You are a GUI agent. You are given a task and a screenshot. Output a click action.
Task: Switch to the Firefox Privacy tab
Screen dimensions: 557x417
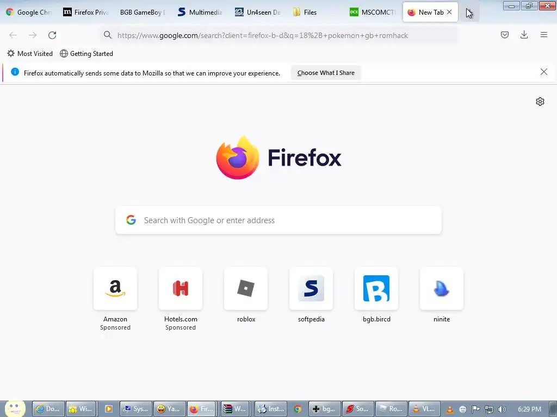coord(85,12)
